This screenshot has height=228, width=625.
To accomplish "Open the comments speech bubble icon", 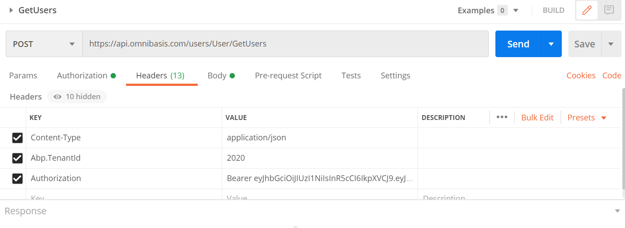I will click(x=609, y=10).
